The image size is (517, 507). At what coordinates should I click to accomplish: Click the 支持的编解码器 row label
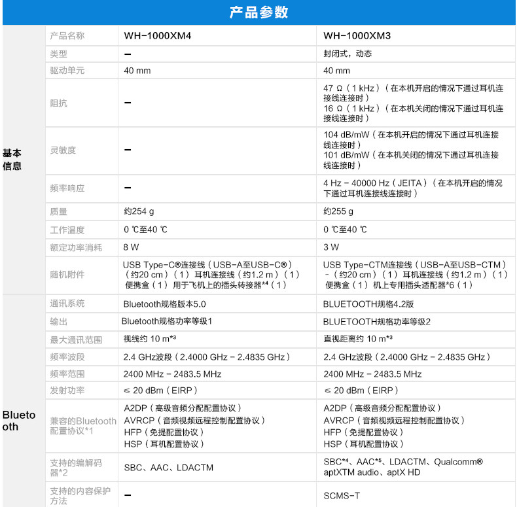click(x=76, y=468)
